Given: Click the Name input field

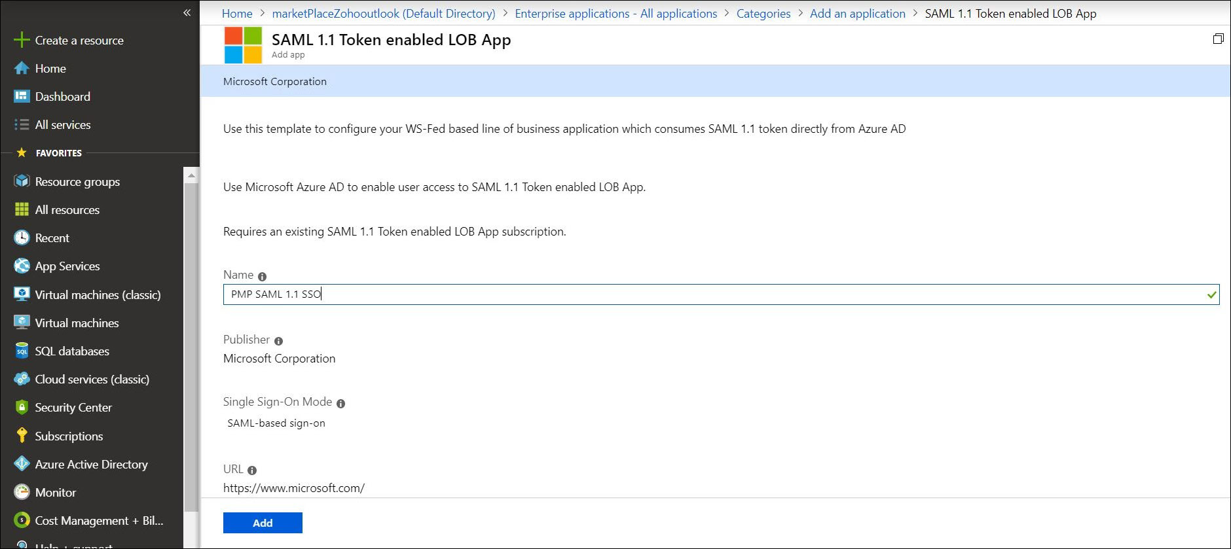Looking at the screenshot, I should tap(721, 294).
